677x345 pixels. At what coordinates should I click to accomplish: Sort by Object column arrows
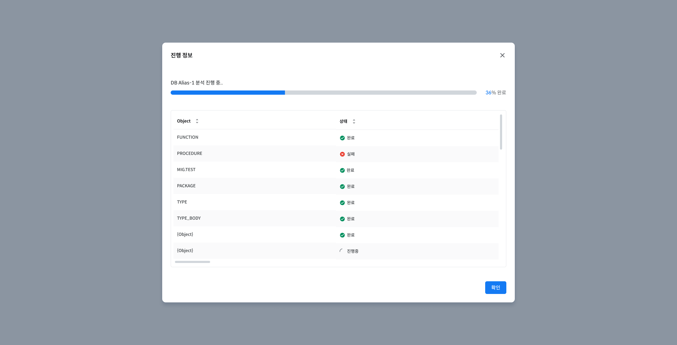pyautogui.click(x=197, y=121)
